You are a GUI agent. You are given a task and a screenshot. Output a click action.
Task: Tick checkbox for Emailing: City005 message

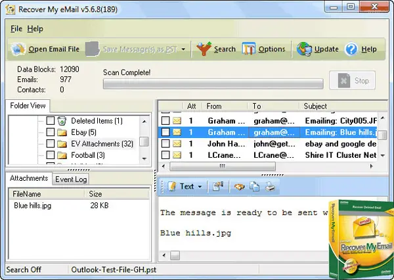pos(165,121)
